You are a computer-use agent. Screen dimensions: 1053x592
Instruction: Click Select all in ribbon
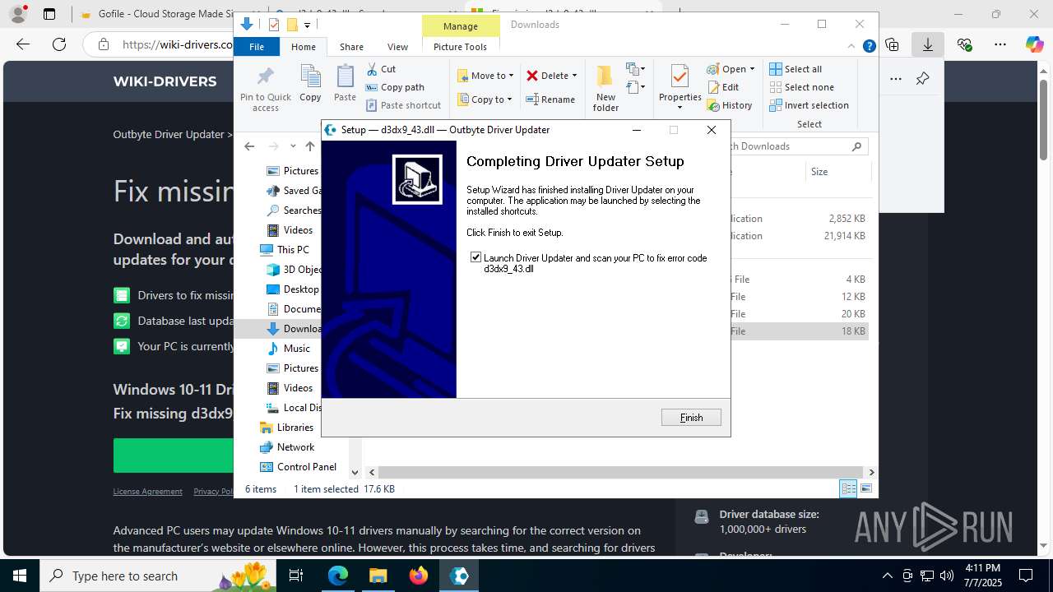[x=796, y=69]
